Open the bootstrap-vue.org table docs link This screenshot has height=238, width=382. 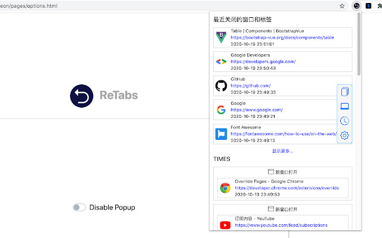(x=282, y=37)
